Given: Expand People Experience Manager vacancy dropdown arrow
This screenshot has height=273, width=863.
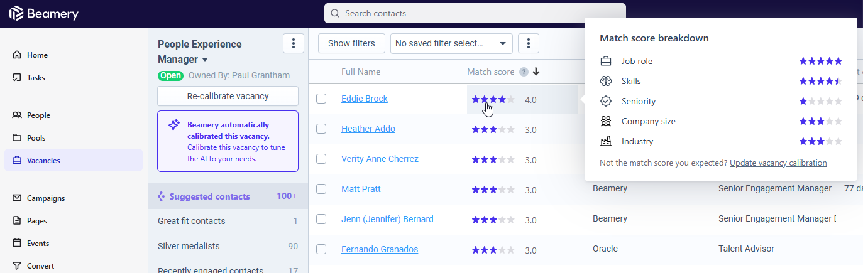Looking at the screenshot, I should pyautogui.click(x=204, y=60).
